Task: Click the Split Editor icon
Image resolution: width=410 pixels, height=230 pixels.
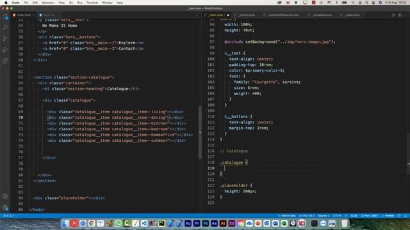Action: click(400, 15)
